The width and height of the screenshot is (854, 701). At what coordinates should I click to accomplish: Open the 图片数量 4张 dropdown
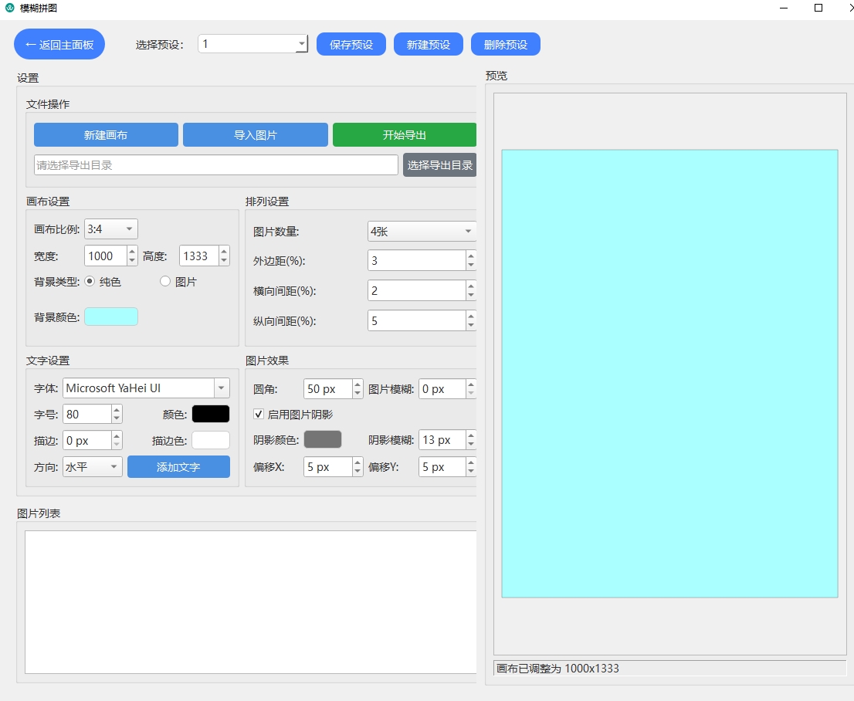[x=422, y=232]
